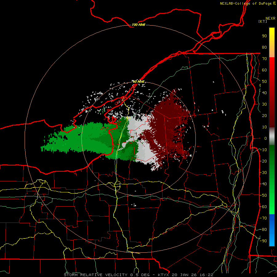Click the NEXR label above the color bar
The width and height of the screenshot is (277, 277).
271,18
